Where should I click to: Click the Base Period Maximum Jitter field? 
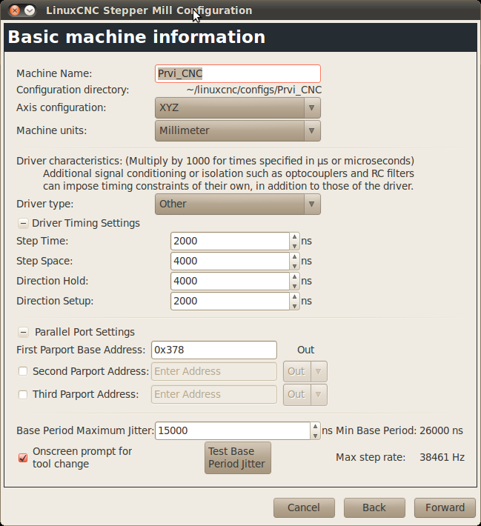point(233,430)
